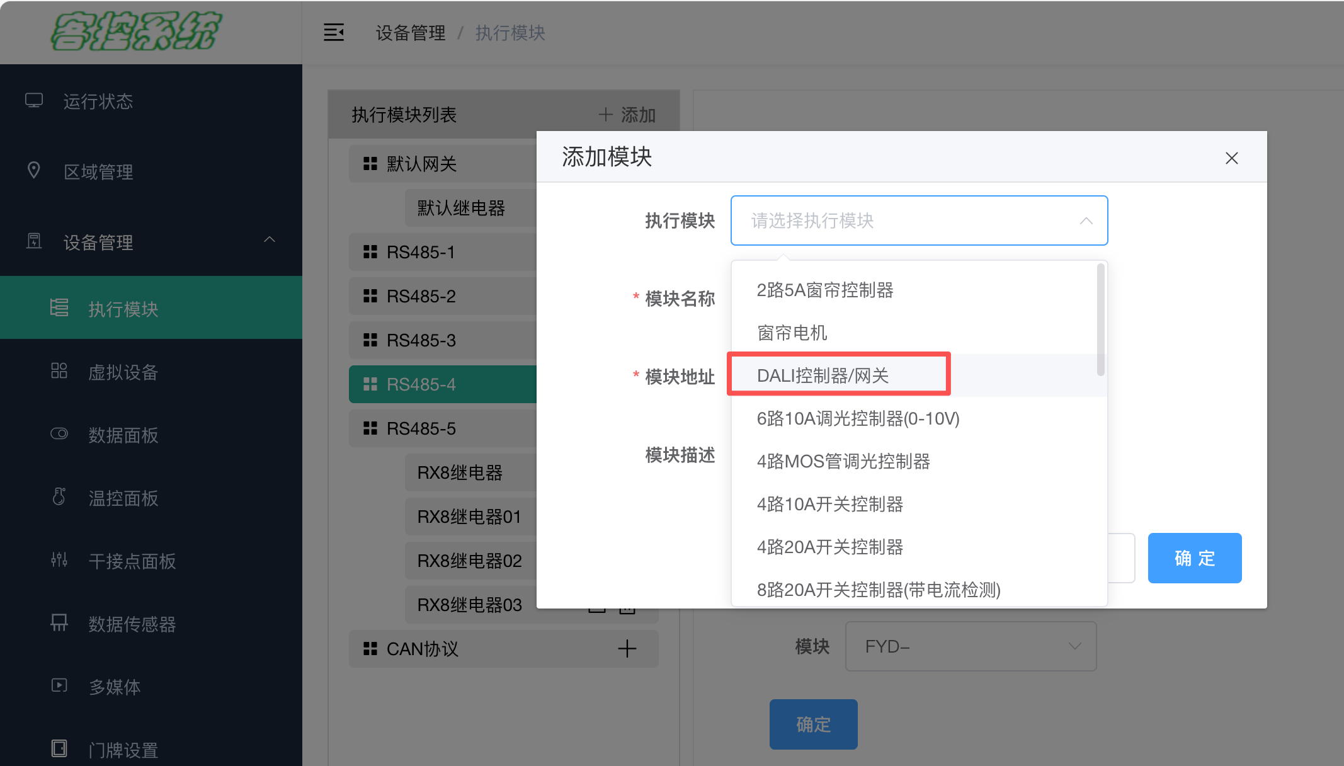Viewport: 1344px width, 766px height.
Task: Open 运行状态 monitor icon in sidebar
Action: click(34, 101)
